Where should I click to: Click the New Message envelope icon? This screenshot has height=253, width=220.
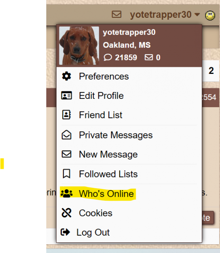[66, 154]
